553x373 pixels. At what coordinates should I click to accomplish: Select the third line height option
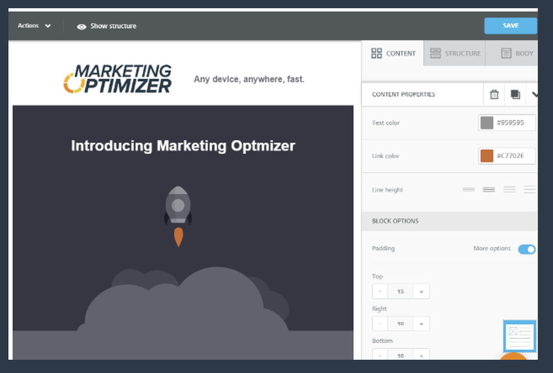509,190
